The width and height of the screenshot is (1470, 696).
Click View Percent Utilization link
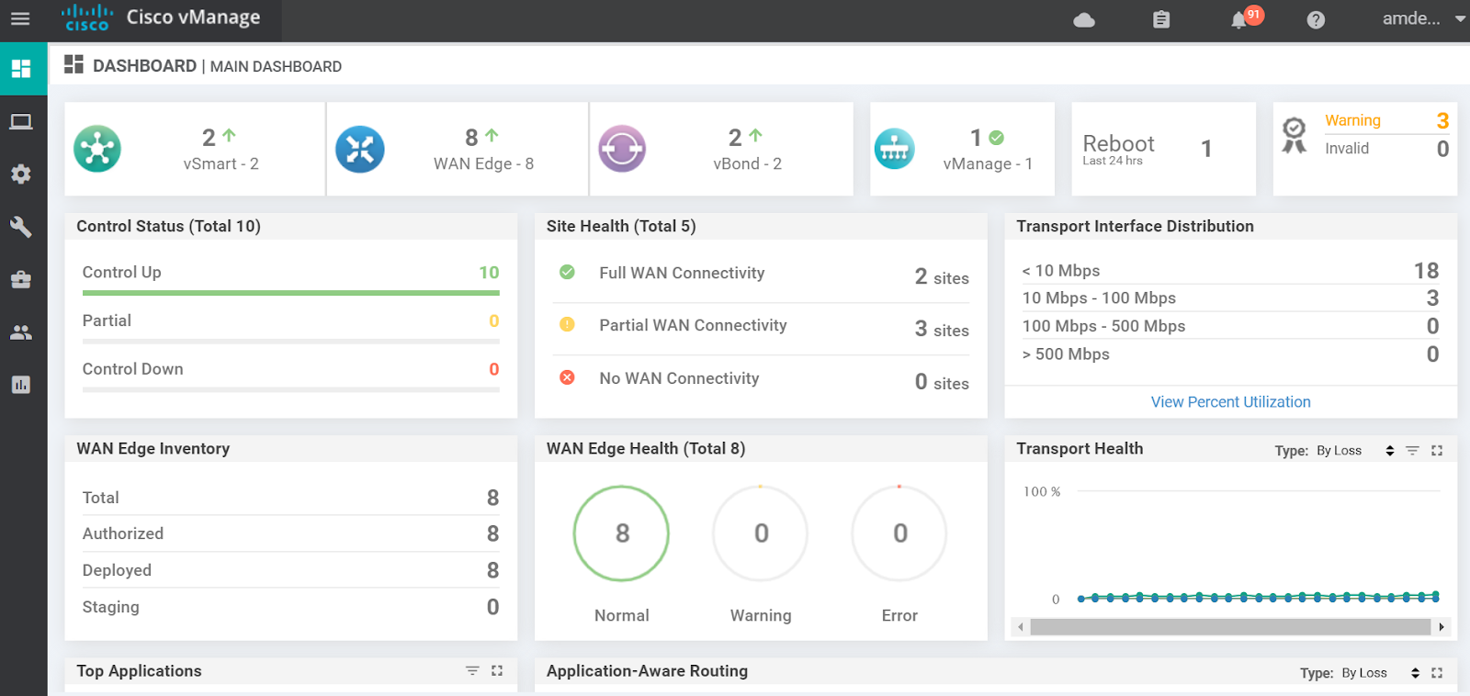[1230, 402]
